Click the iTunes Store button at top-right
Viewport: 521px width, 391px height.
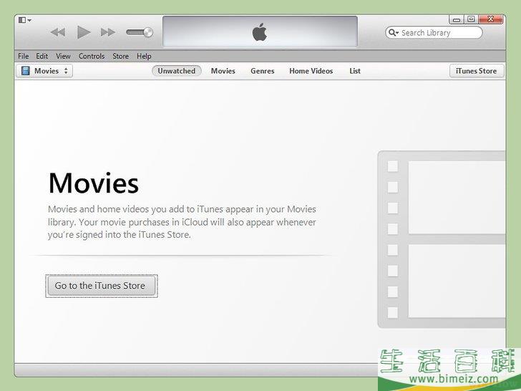click(x=477, y=71)
